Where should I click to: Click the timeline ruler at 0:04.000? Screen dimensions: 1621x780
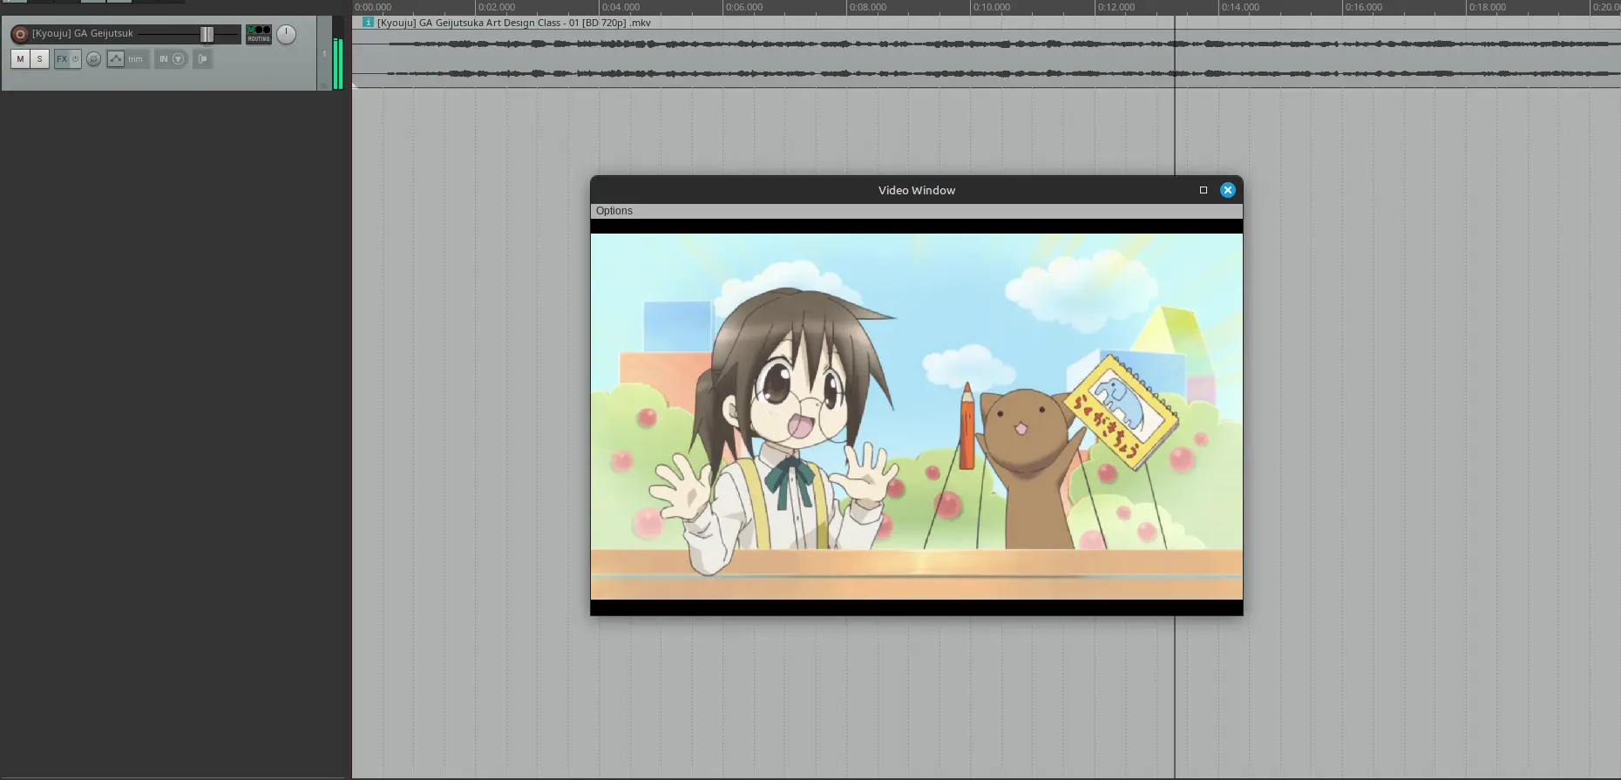(x=620, y=7)
